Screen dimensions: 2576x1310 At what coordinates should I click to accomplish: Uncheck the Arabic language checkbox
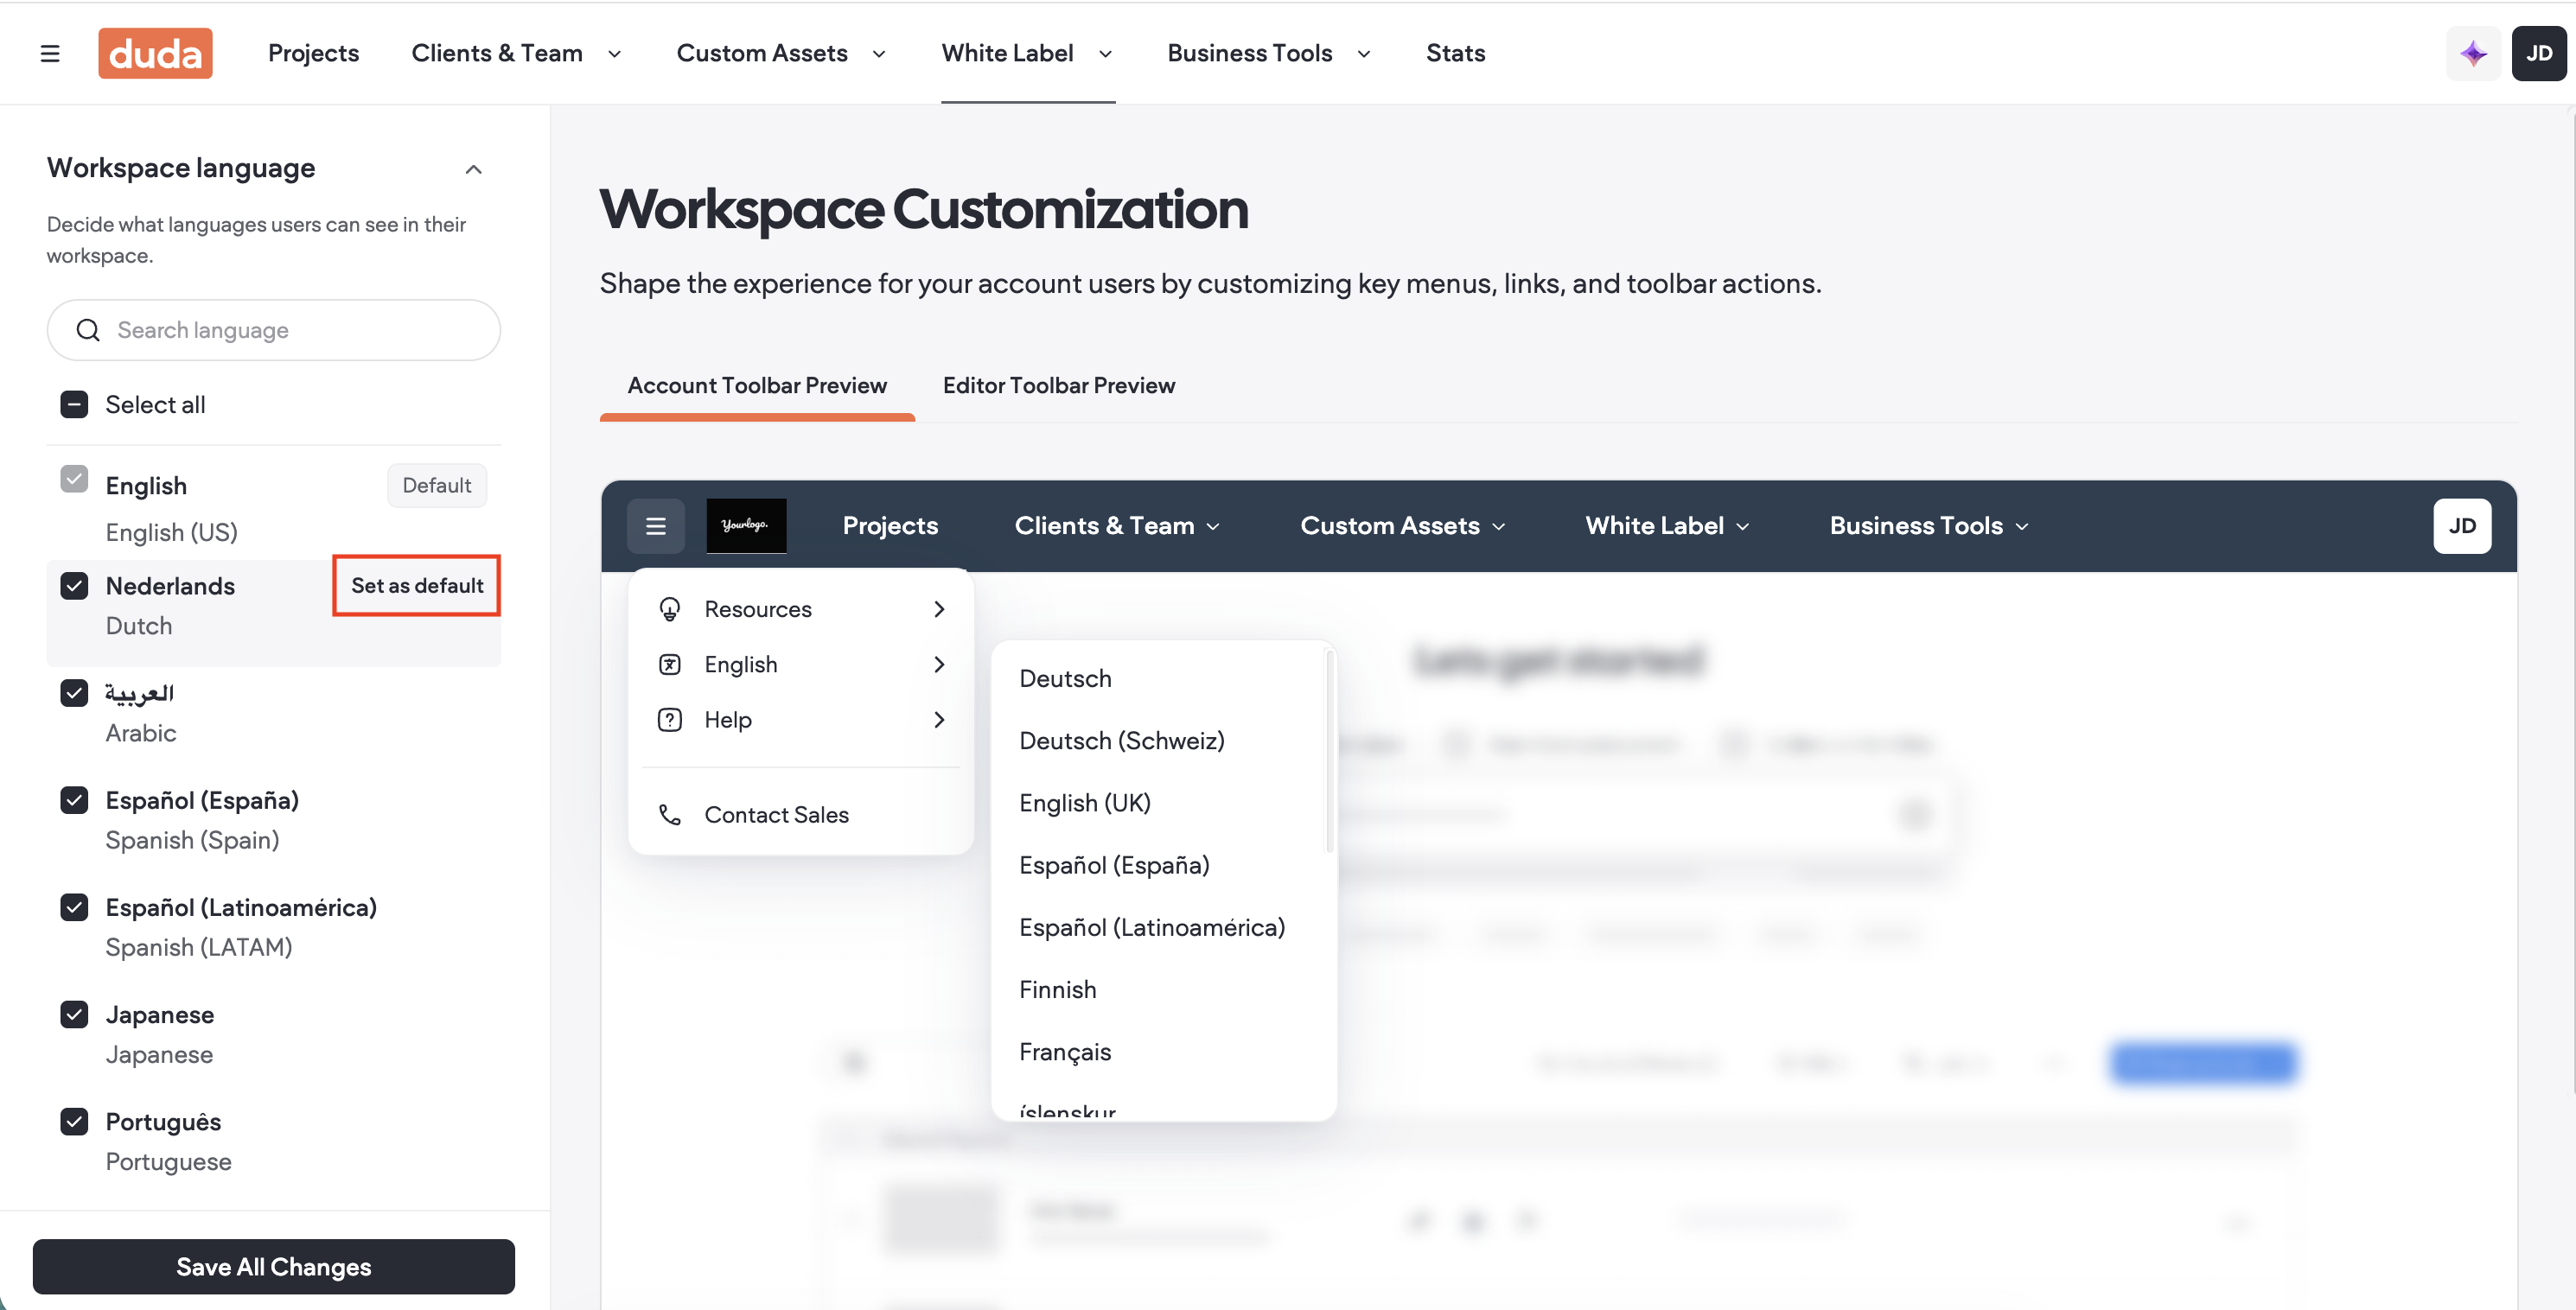pos(74,693)
